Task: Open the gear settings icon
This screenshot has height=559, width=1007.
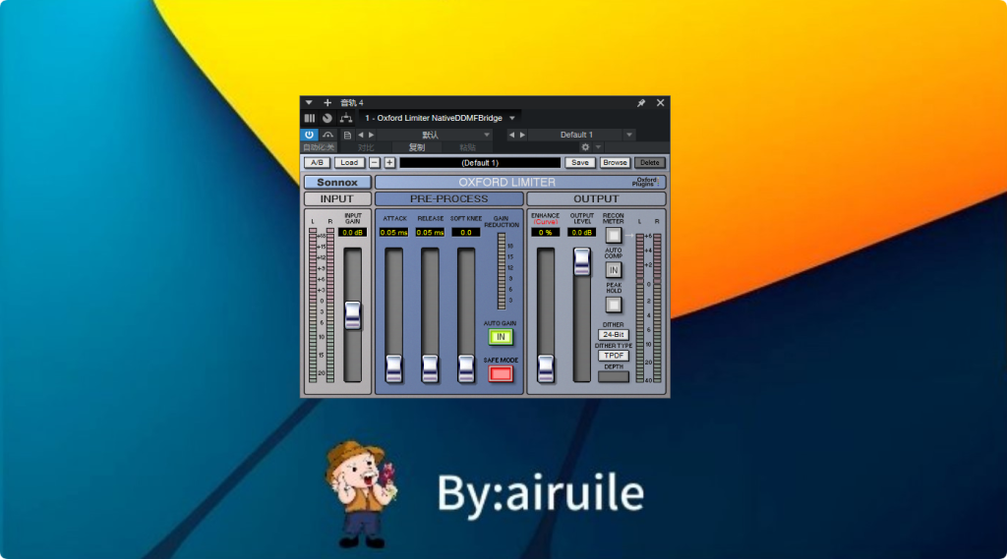Action: pyautogui.click(x=585, y=147)
